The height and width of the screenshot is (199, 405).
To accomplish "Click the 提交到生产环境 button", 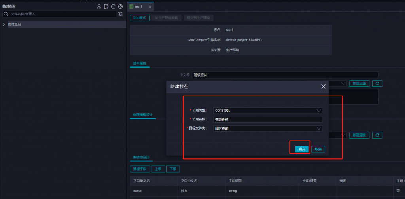I will [x=199, y=18].
